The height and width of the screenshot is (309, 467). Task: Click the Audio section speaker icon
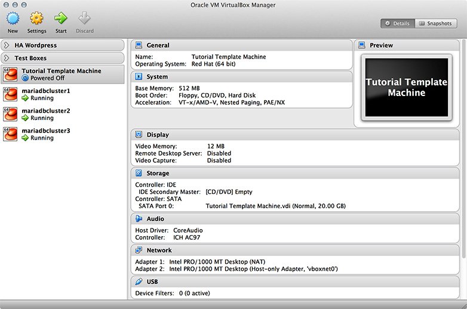139,219
